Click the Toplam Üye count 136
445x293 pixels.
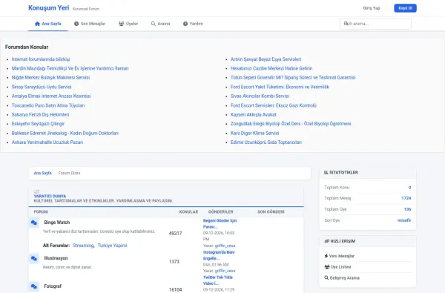(407, 209)
